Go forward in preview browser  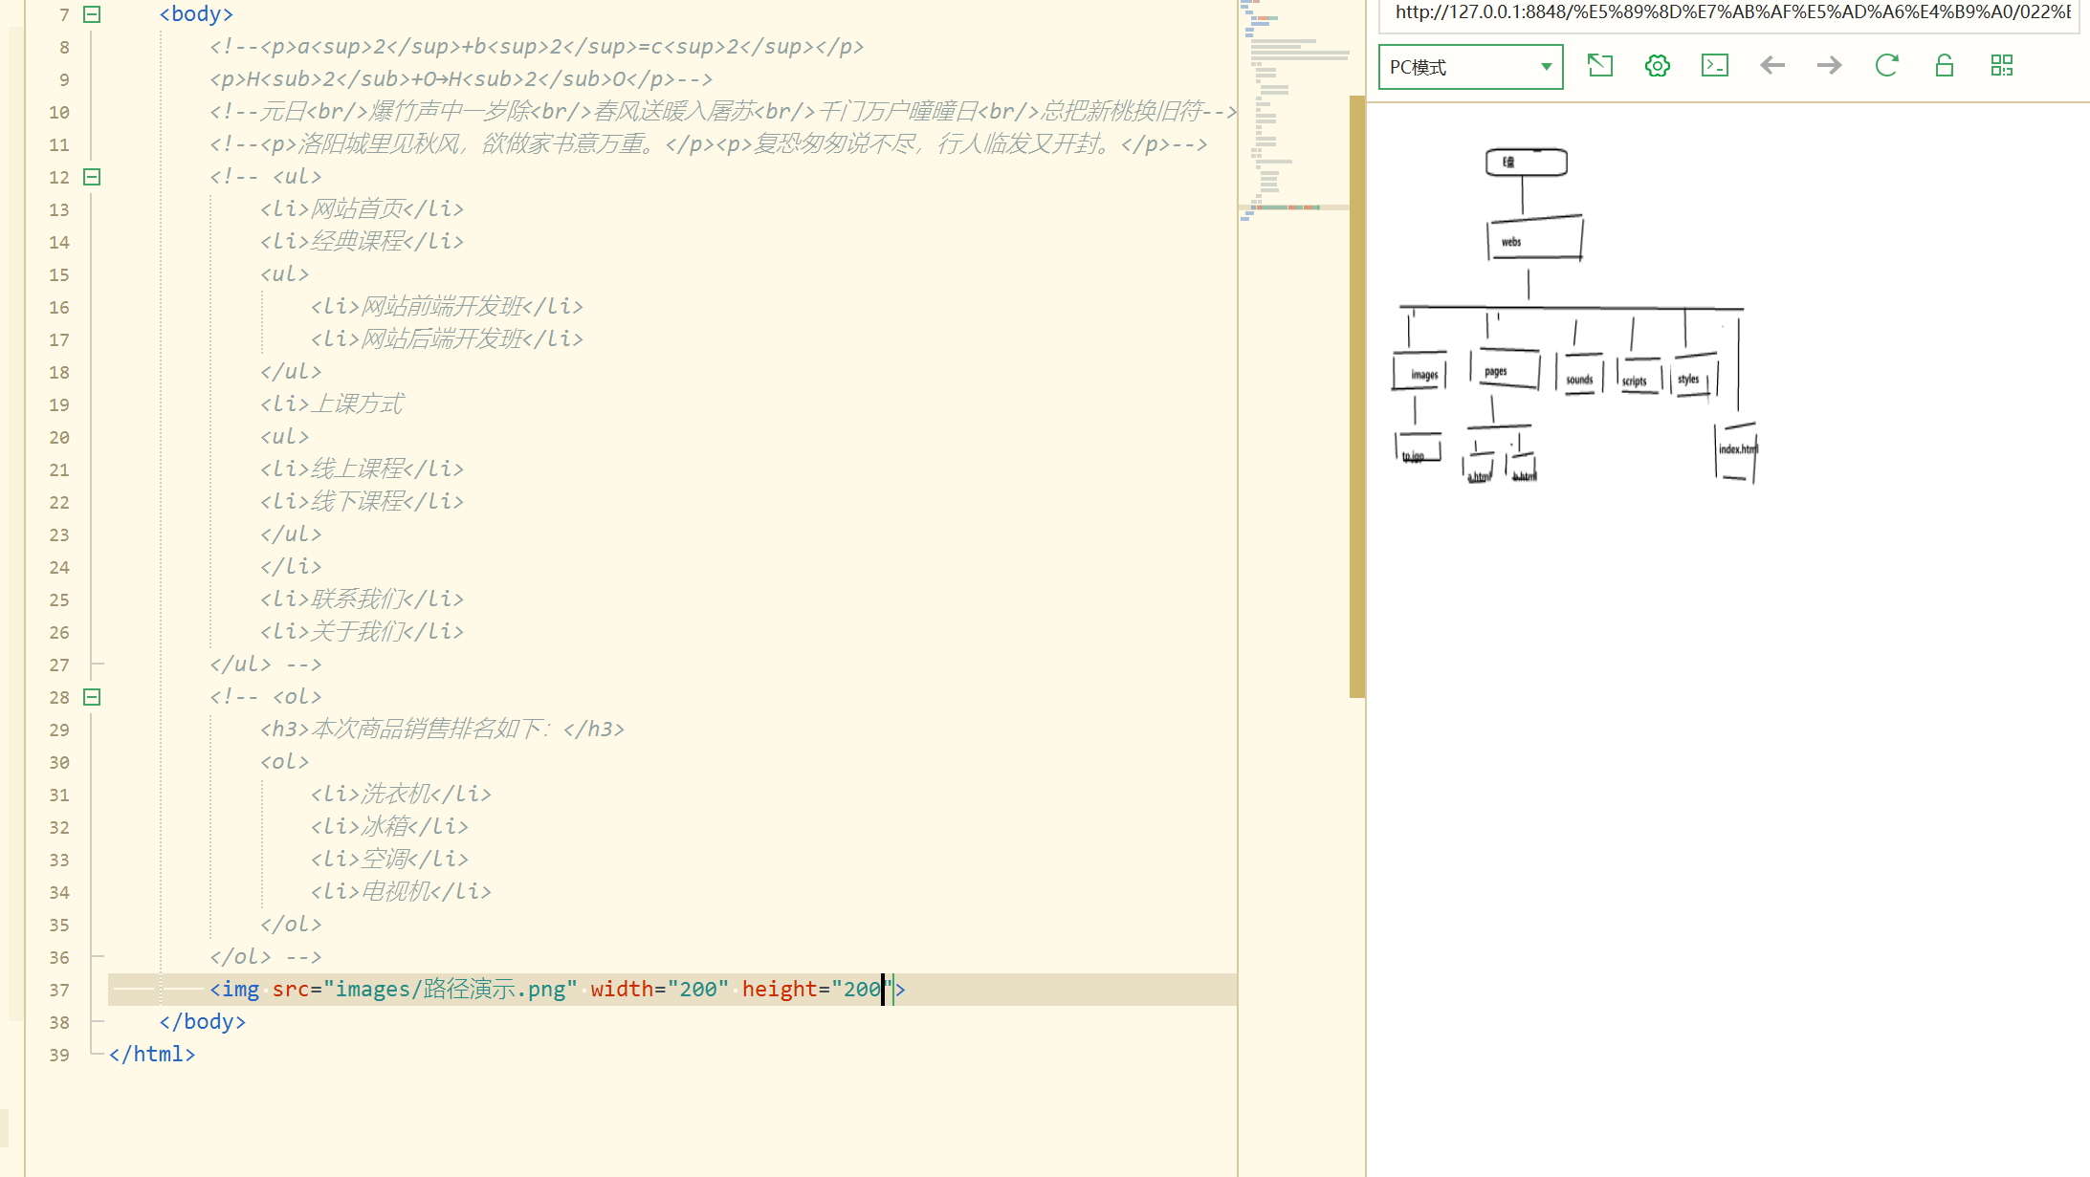tap(1829, 66)
